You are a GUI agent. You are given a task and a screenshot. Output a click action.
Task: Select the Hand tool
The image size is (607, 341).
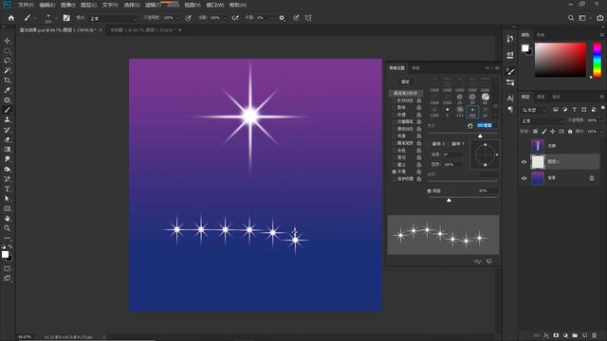7,219
